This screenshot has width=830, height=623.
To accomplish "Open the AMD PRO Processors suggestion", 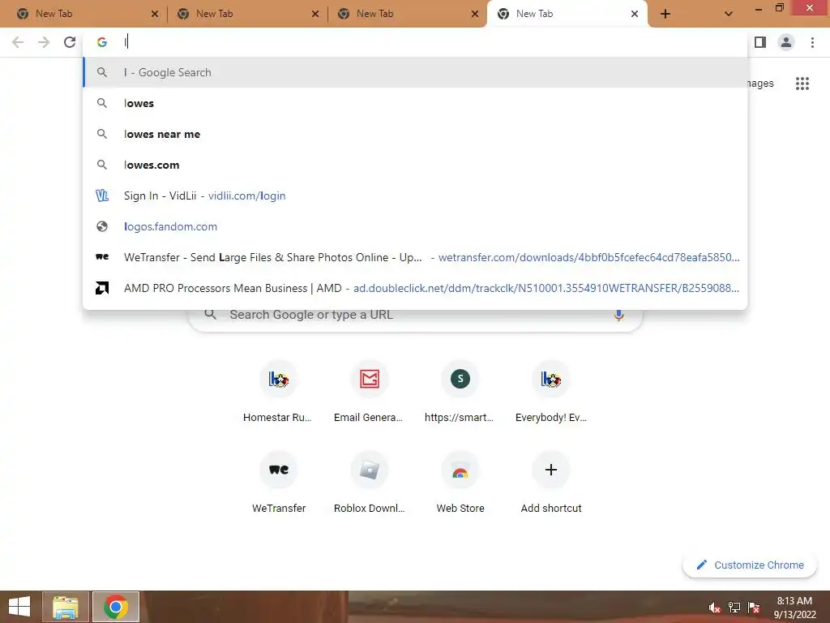I will point(415,288).
